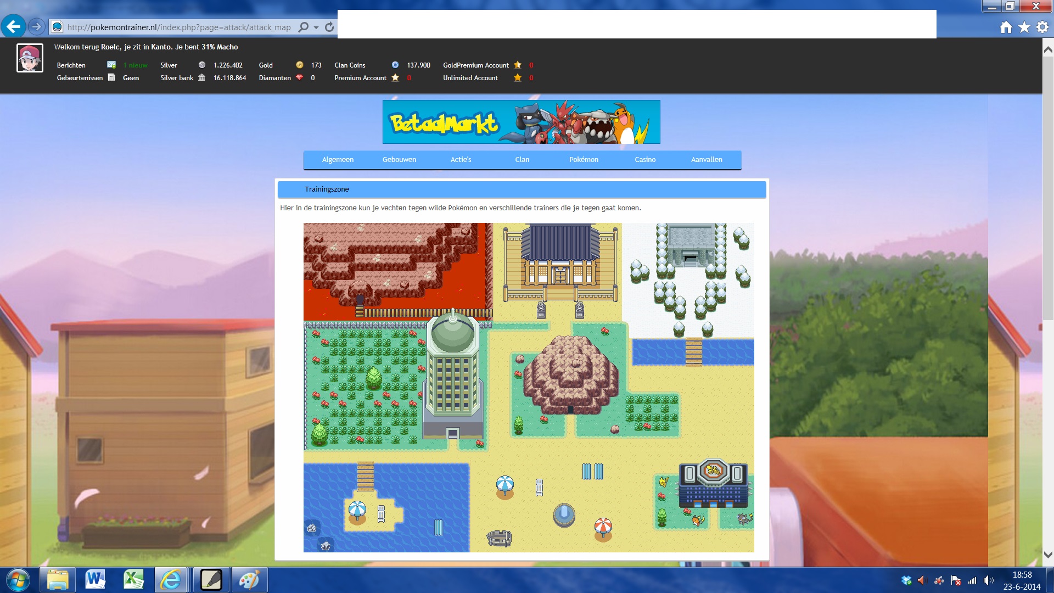1054x593 pixels.
Task: Open Windows Explorer from taskbar
Action: 57,580
